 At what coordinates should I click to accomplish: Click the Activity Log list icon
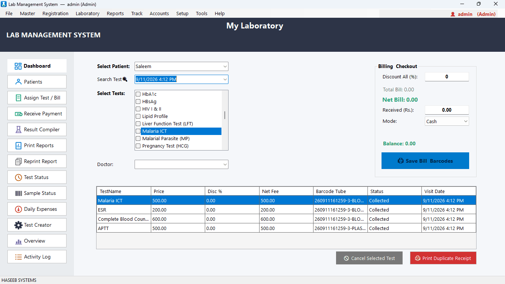tap(18, 257)
